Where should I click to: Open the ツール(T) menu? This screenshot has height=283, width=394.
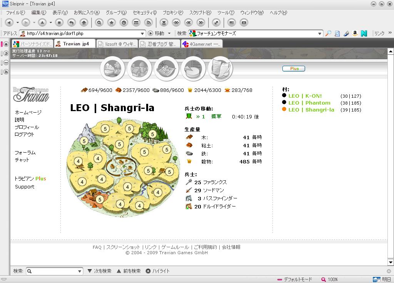tap(226, 13)
